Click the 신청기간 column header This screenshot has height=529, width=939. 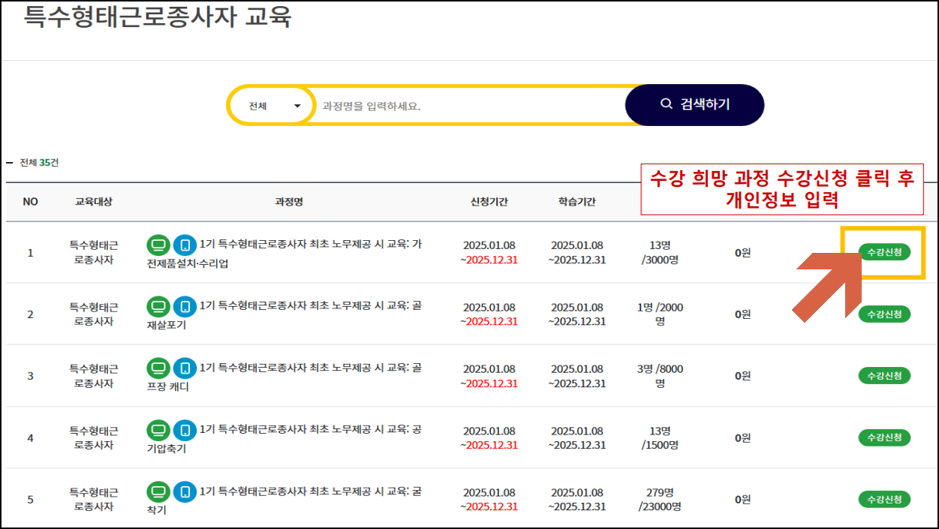[489, 202]
